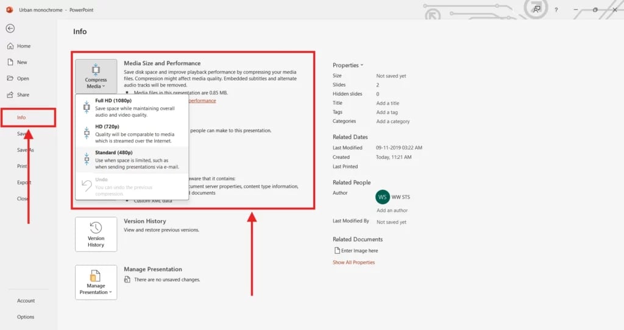Expand the Compress Media dropdown
624x330 pixels.
click(x=96, y=76)
